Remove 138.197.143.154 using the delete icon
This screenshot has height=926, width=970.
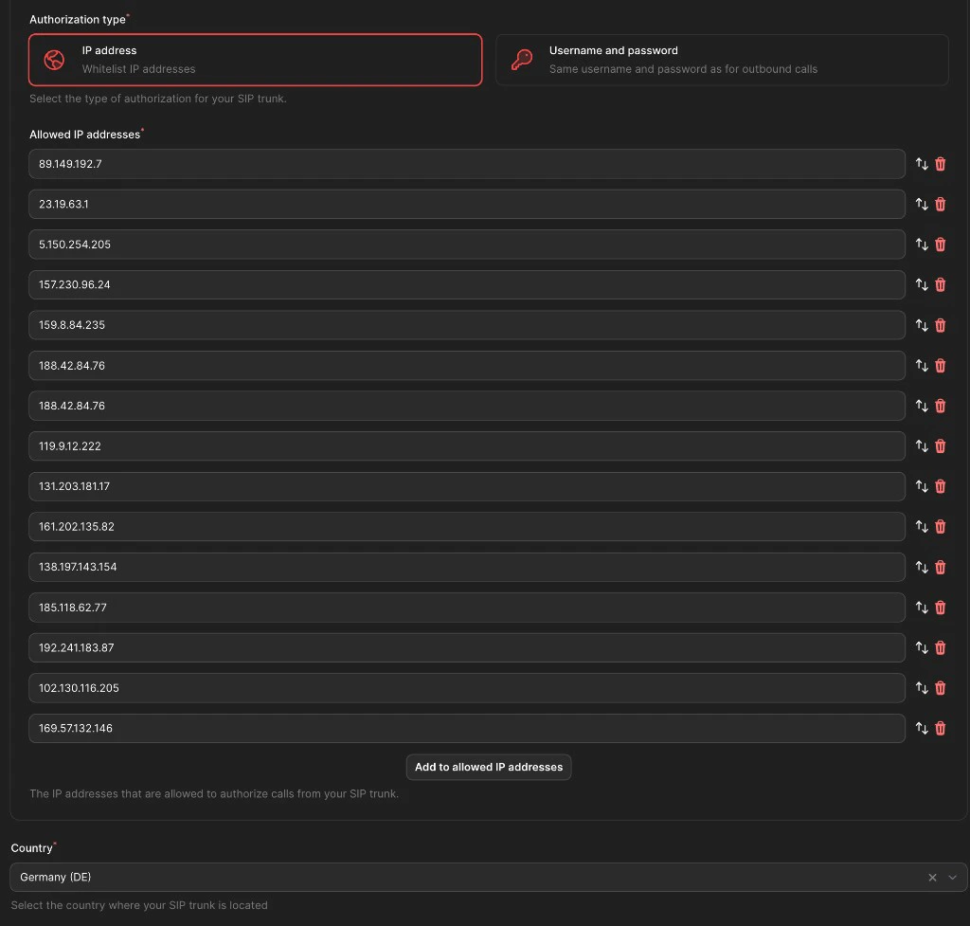click(940, 567)
